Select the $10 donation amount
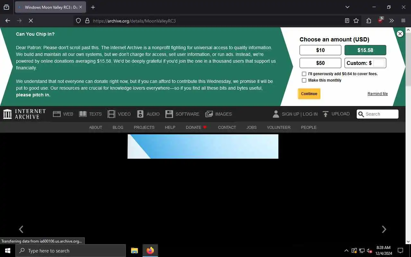This screenshot has height=257, width=411. [320, 50]
